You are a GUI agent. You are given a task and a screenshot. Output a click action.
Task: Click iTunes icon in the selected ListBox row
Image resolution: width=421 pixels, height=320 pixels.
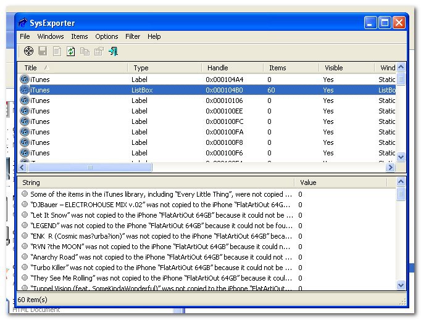point(25,89)
